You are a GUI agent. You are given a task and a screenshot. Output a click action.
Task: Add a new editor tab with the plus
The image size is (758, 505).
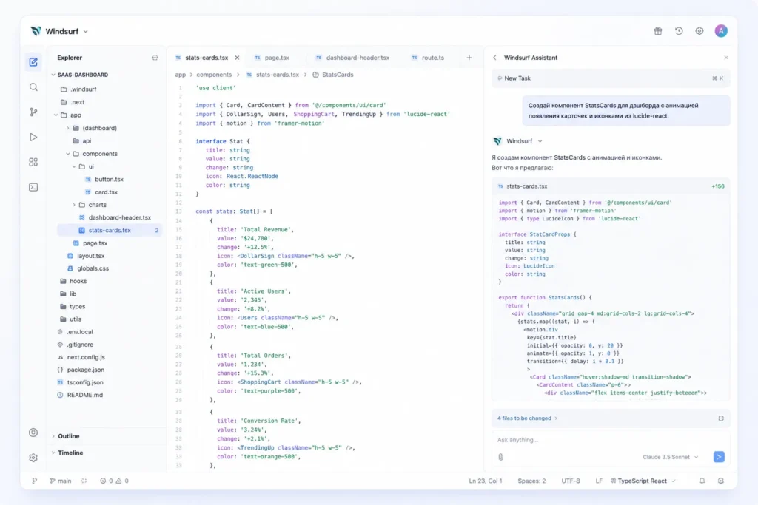(x=469, y=58)
